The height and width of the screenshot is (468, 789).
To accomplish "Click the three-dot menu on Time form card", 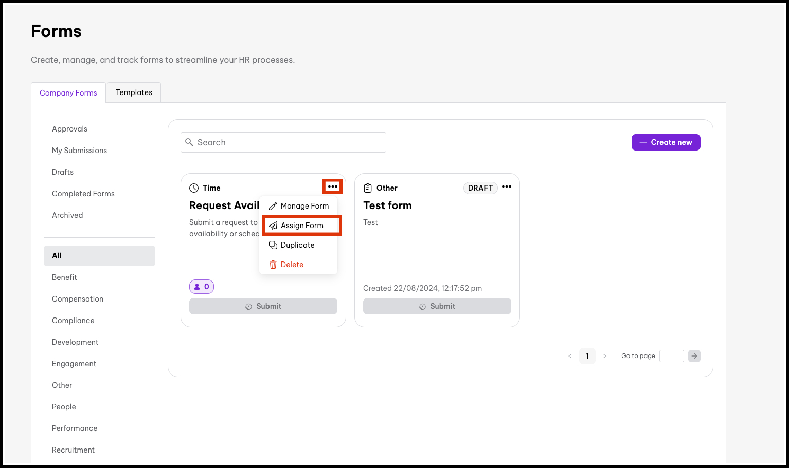I will 332,186.
